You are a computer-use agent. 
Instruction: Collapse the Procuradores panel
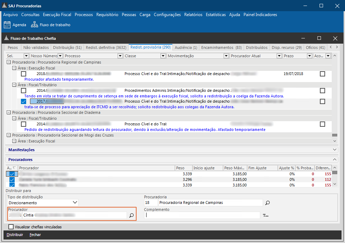(335, 160)
